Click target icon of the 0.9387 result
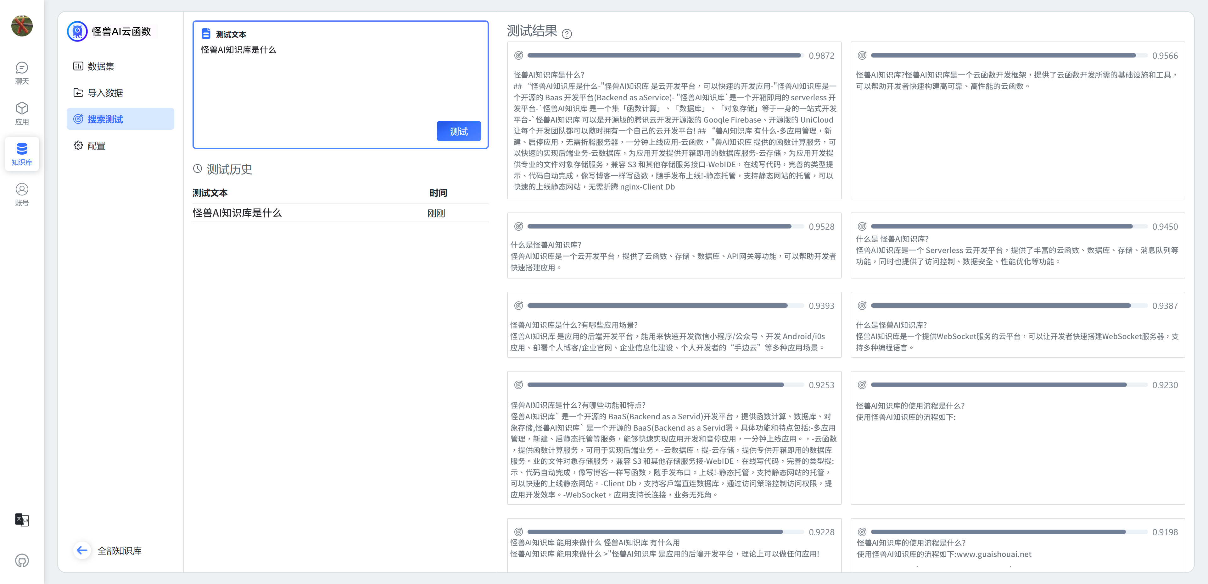1208x584 pixels. [861, 306]
